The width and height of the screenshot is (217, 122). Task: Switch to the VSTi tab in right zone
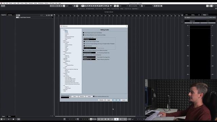[187, 15]
